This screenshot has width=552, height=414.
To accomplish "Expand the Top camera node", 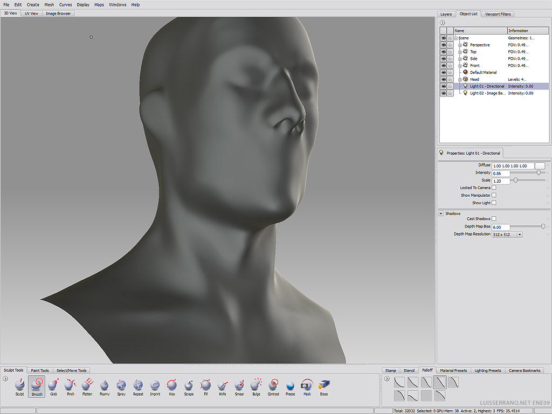I will (x=460, y=52).
